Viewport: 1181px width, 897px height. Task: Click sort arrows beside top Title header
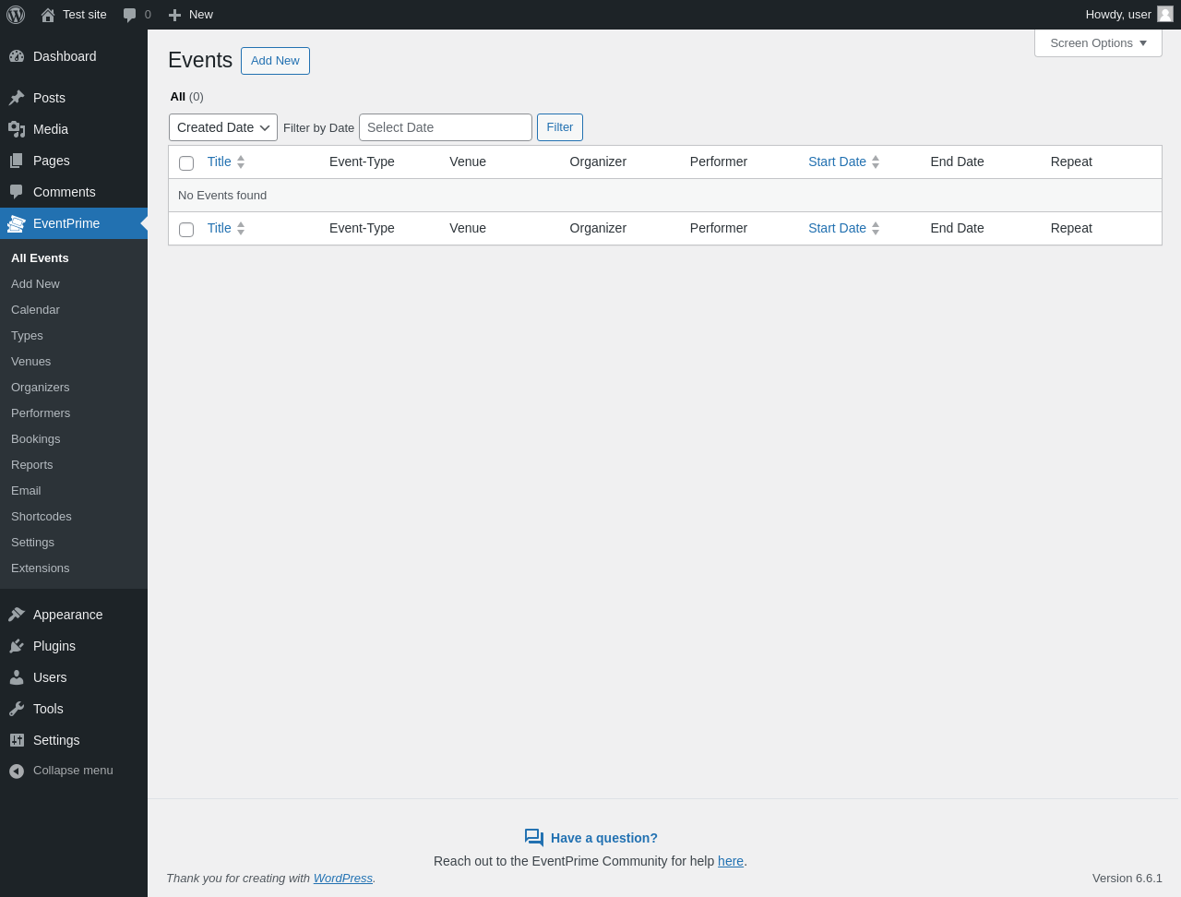[241, 161]
